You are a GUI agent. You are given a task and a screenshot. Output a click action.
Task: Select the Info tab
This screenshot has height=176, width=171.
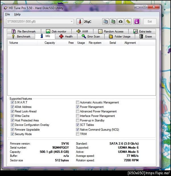coord(45,36)
